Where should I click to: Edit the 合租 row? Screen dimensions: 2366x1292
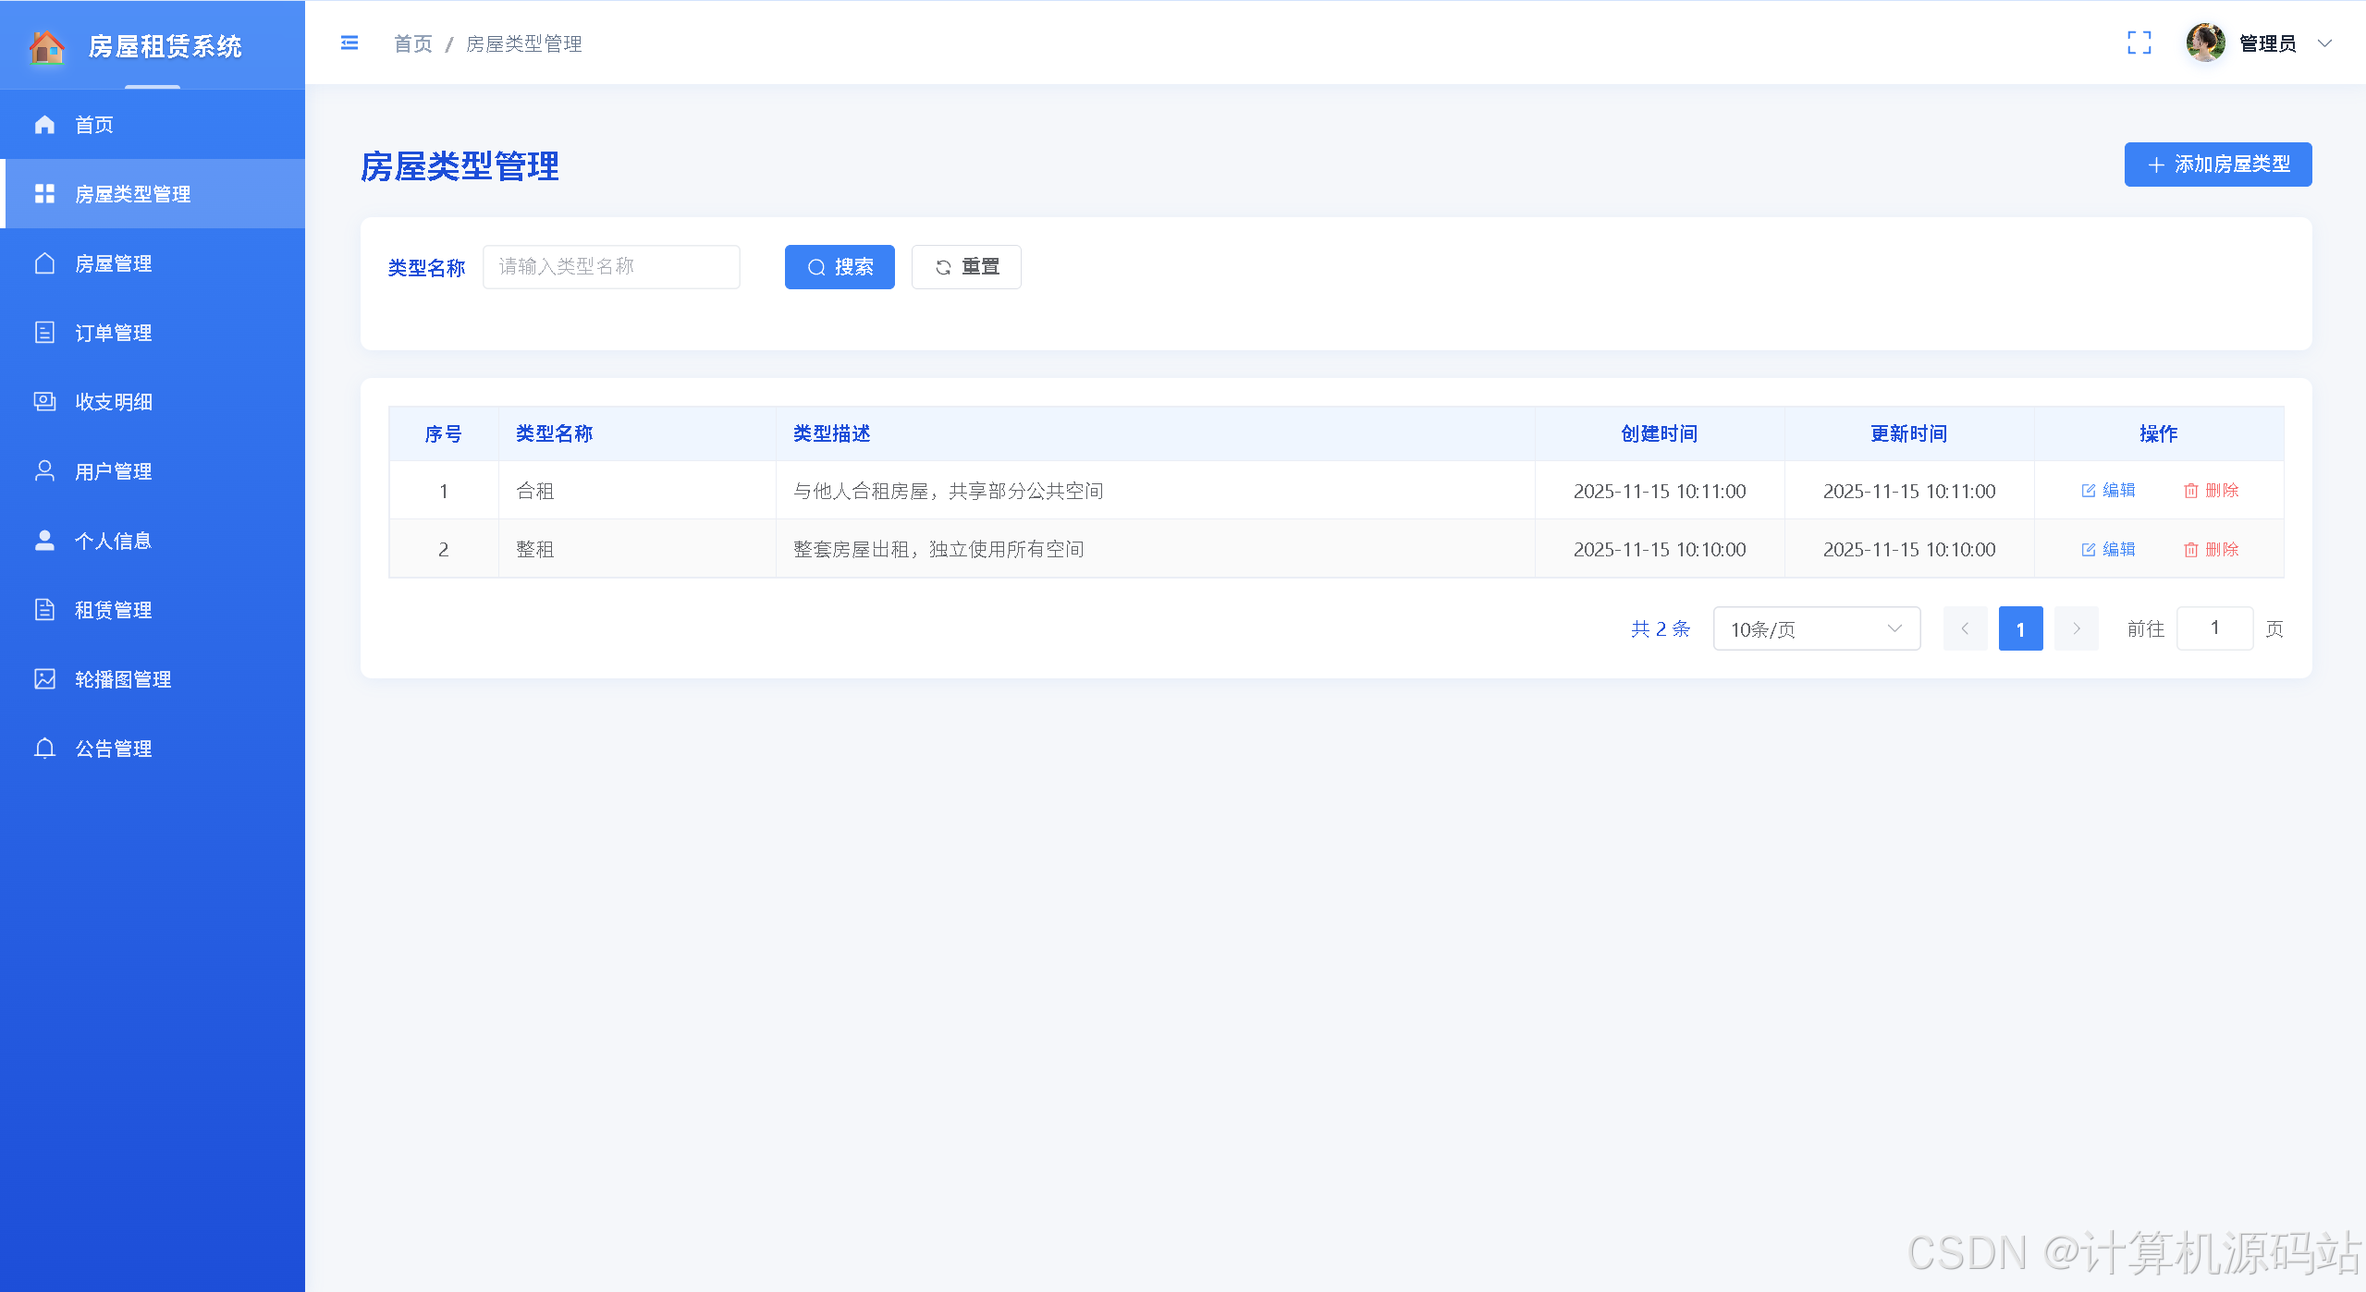tap(2108, 491)
